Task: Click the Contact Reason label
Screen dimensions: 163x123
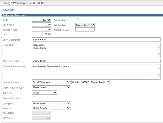Action: tap(11, 83)
